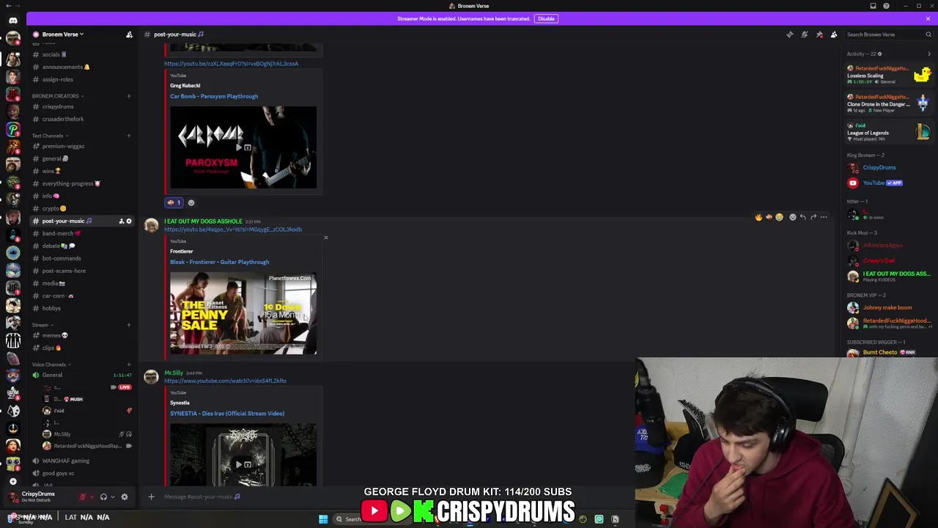Open notification settings bell in header

click(x=805, y=34)
